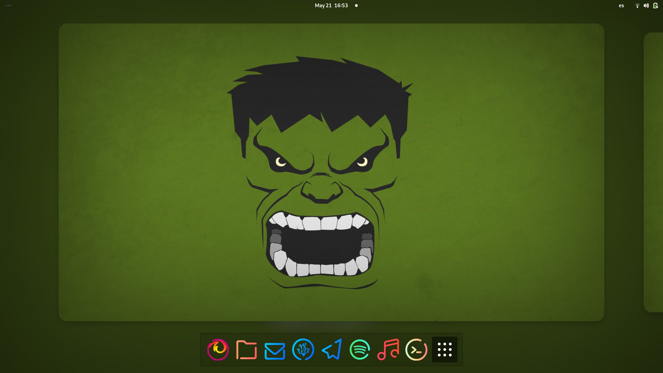Show all applications grid
663x373 pixels.
[444, 350]
